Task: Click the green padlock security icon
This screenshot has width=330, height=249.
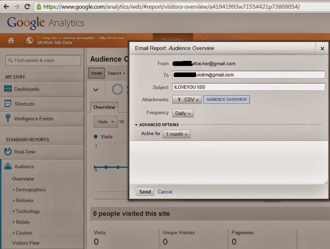Action: point(39,7)
